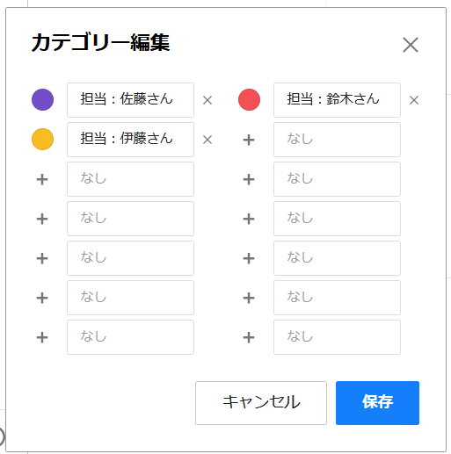Click the plus icon below the yellow swatch
This screenshot has height=454, width=451.
(42, 179)
